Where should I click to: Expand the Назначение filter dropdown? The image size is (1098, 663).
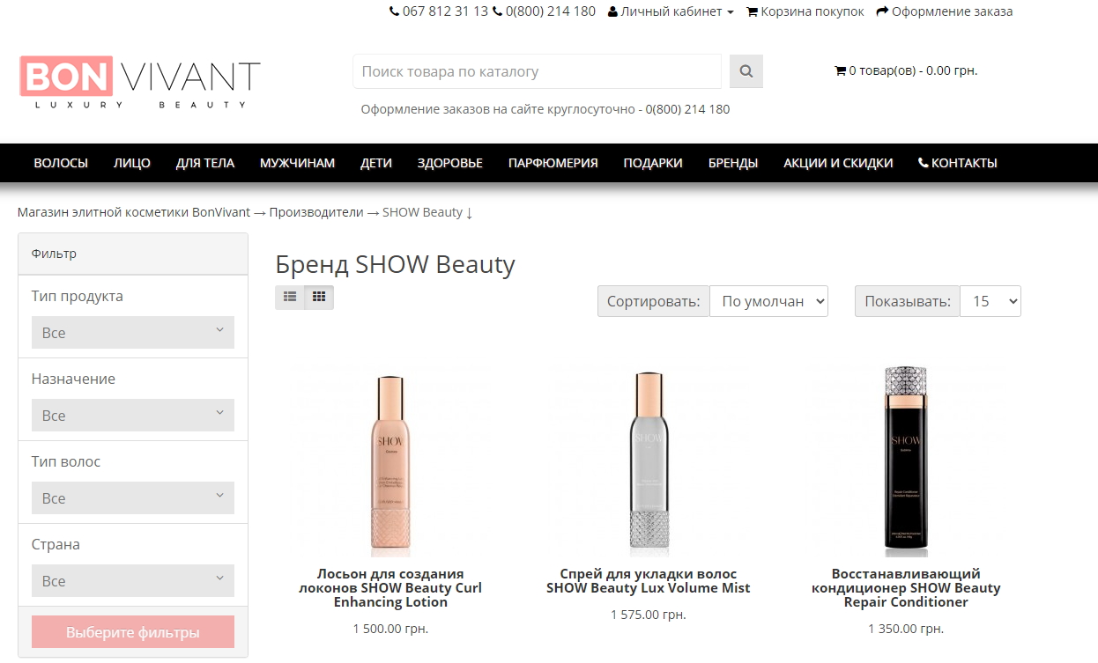coord(133,416)
